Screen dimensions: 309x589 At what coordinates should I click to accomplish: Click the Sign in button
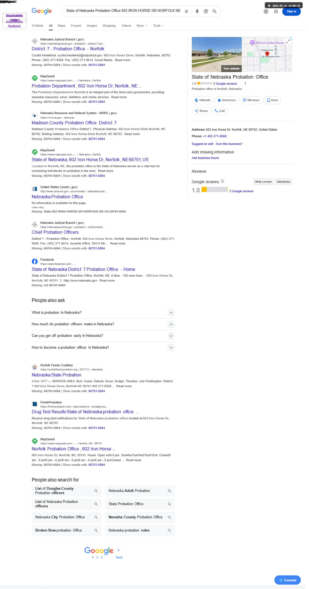(291, 11)
